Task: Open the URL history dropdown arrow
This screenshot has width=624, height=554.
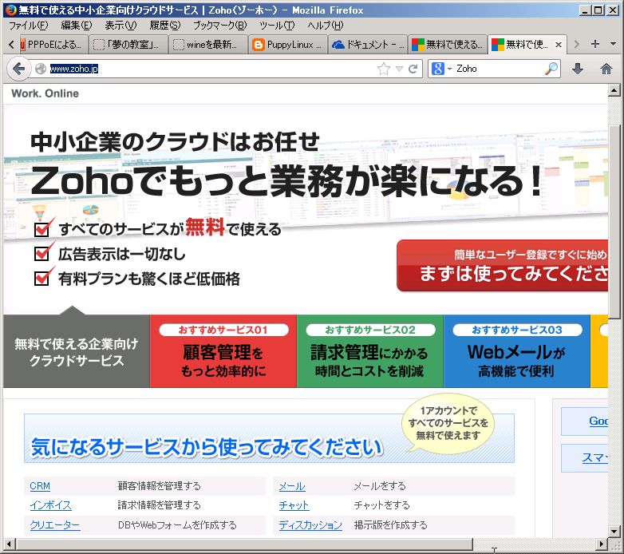Action: tap(399, 69)
